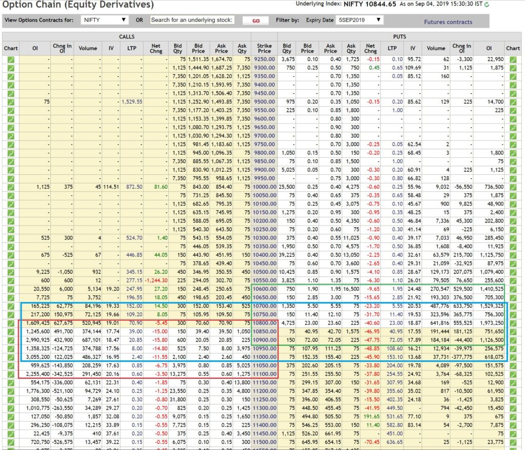
Task: Click calls net change -1,244.30
Action: coord(156,280)
